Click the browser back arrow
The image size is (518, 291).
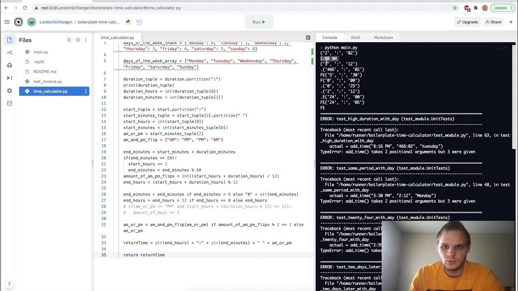6,8
